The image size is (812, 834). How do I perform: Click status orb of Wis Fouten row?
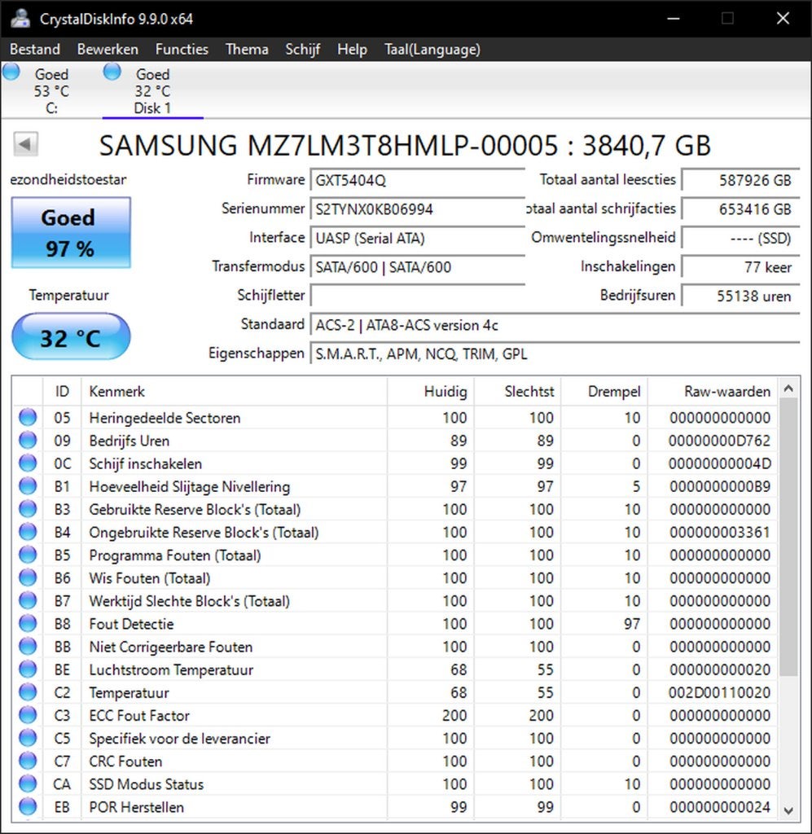pyautogui.click(x=28, y=577)
